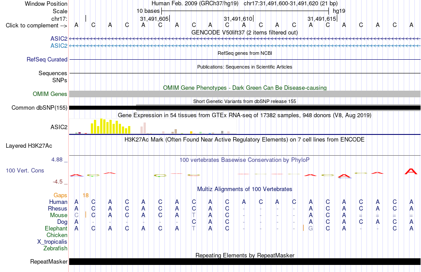
Task: Click the light gray 'G' in Elephant row
Action: click(311, 229)
